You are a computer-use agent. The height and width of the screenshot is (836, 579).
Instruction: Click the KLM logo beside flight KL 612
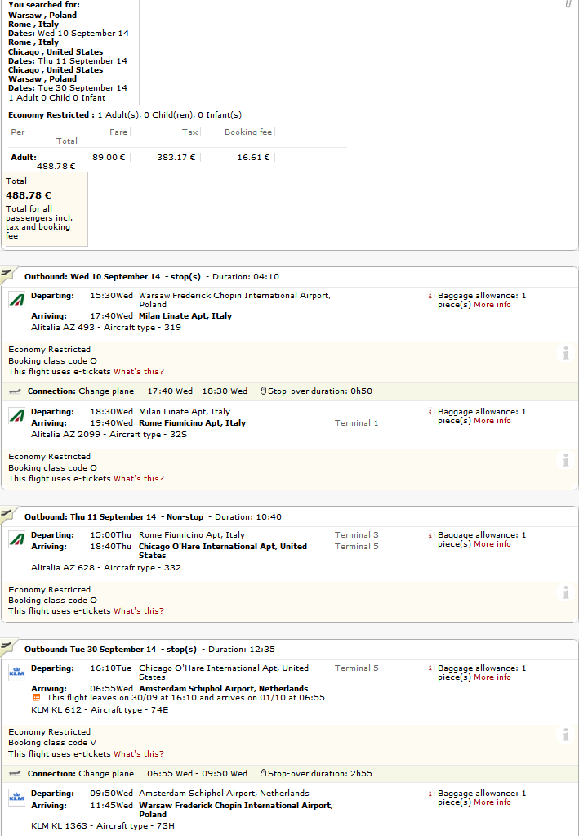tap(16, 673)
